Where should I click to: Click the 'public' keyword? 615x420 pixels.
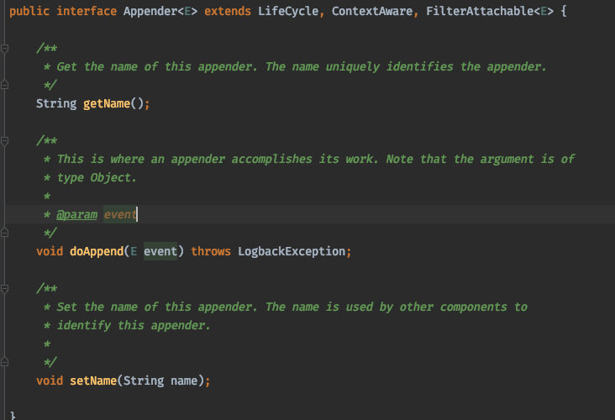(x=29, y=12)
